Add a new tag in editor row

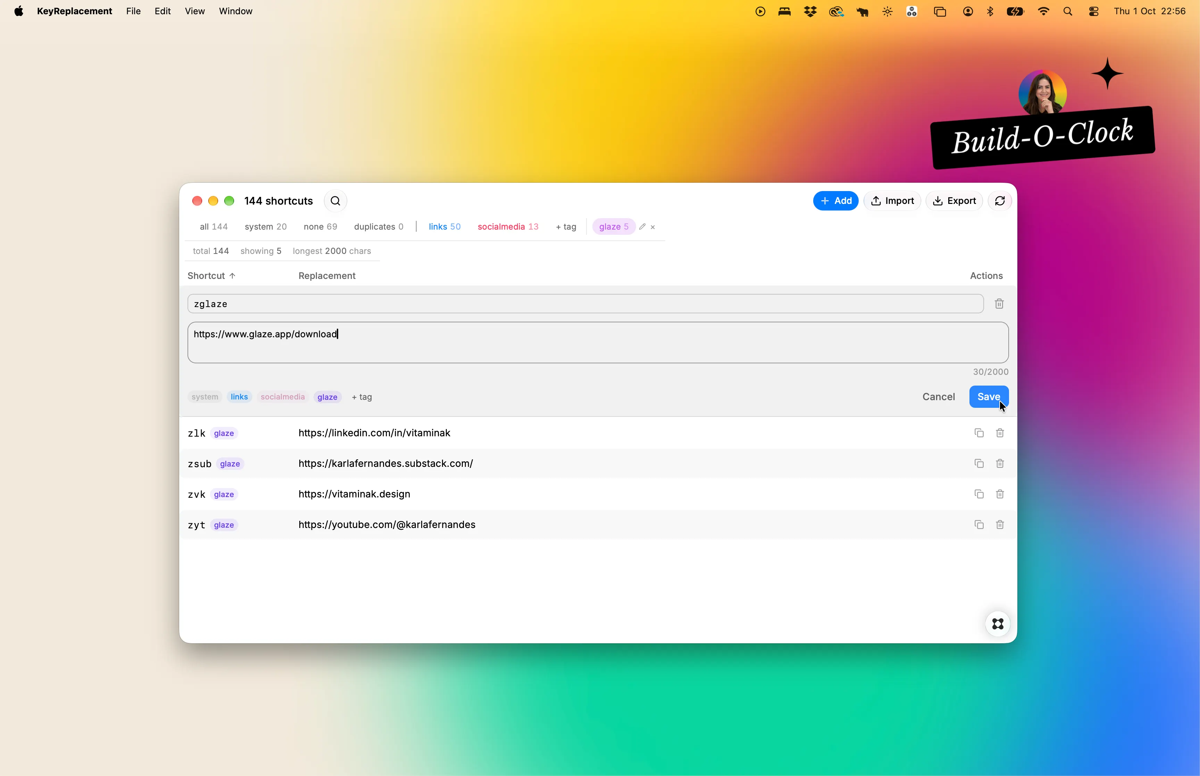click(x=361, y=397)
